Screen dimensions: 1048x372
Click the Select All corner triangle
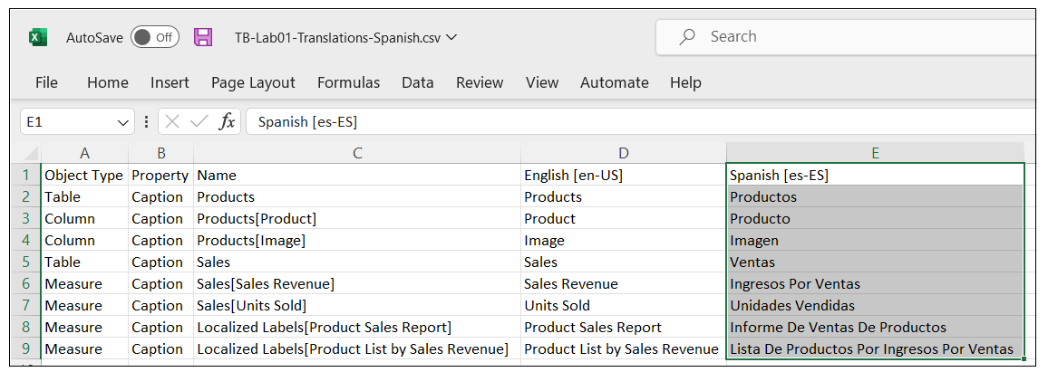30,154
